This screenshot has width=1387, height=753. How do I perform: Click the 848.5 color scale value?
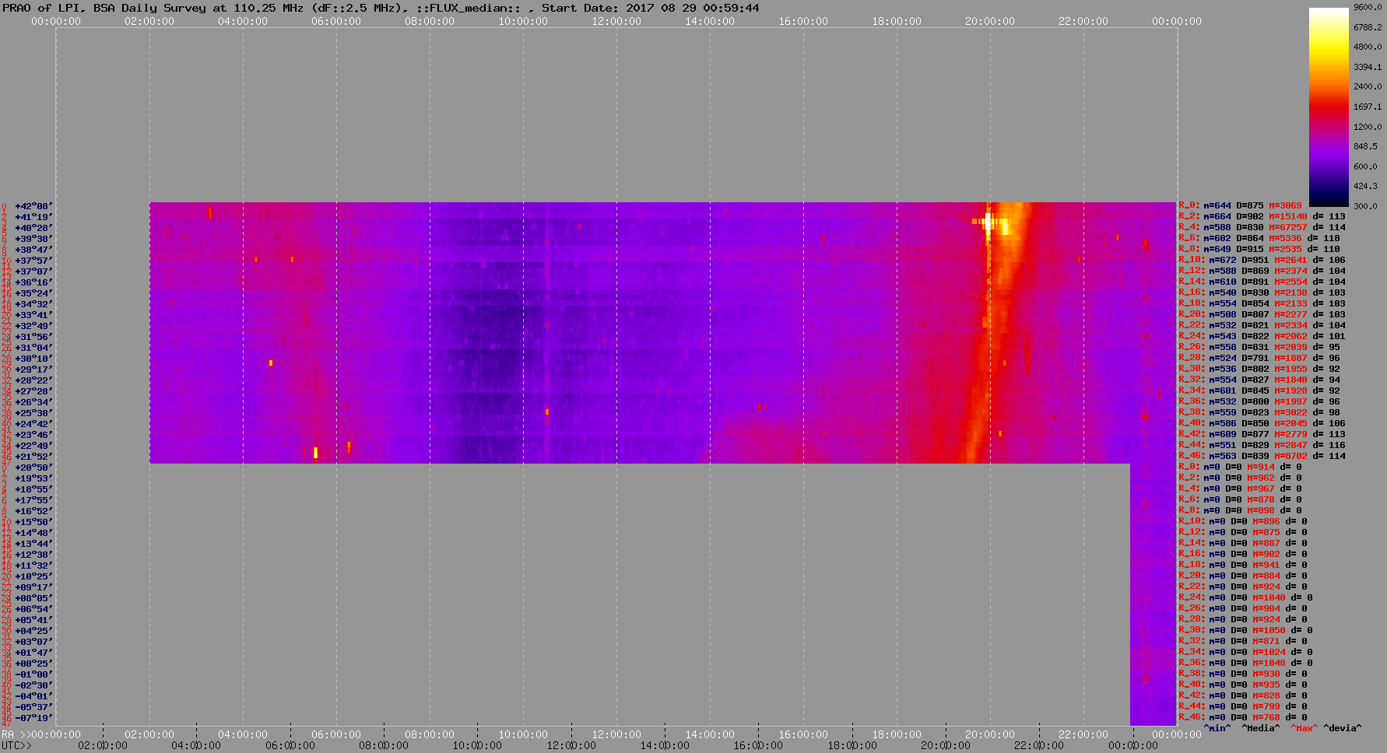click(x=1365, y=146)
